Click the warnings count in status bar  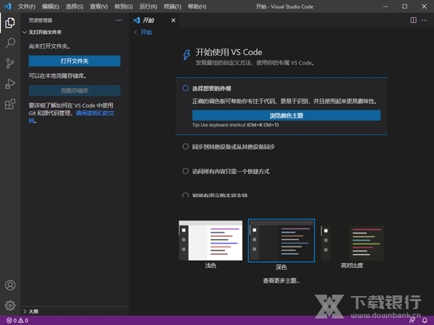click(x=23, y=320)
